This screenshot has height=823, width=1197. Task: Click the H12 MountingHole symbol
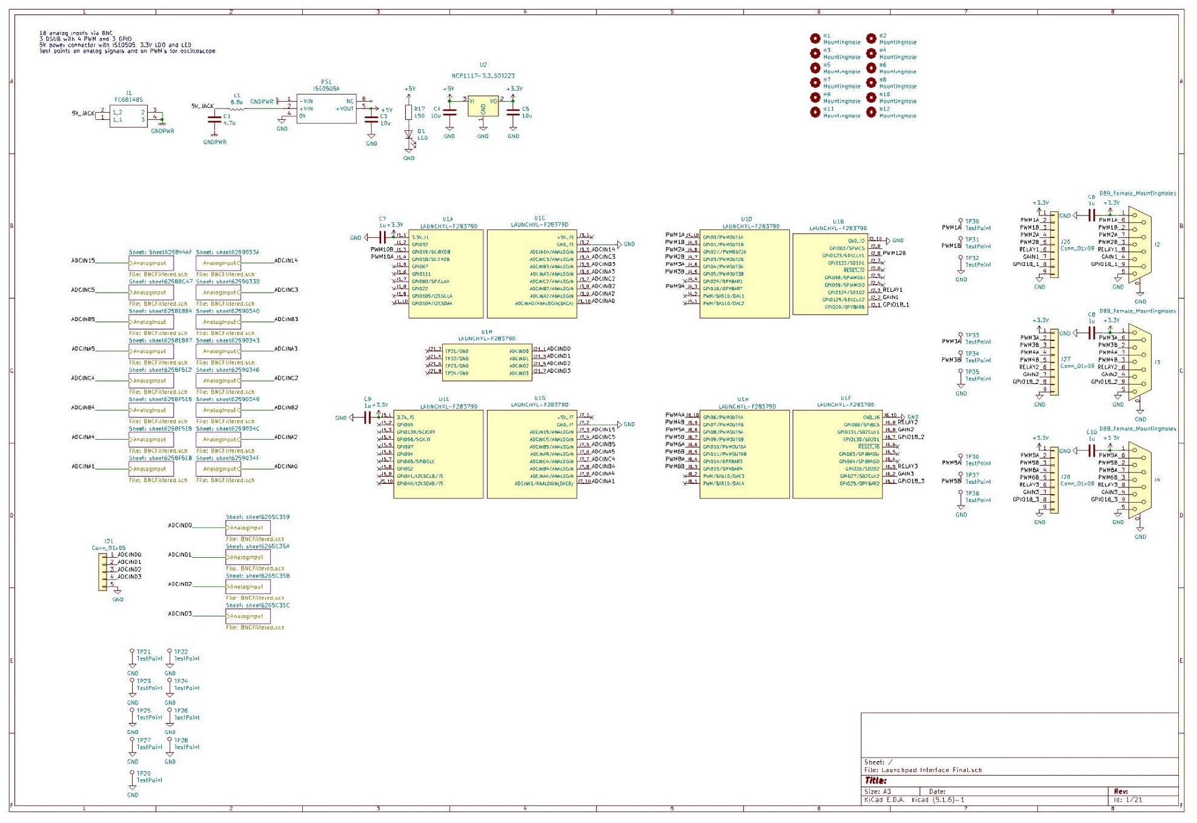pos(871,112)
